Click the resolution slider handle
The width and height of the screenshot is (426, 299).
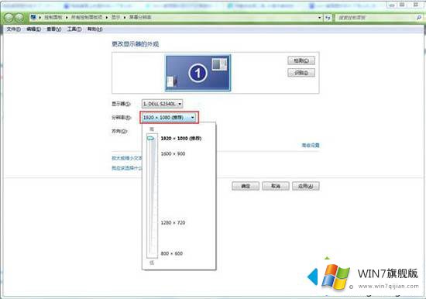[x=150, y=139]
